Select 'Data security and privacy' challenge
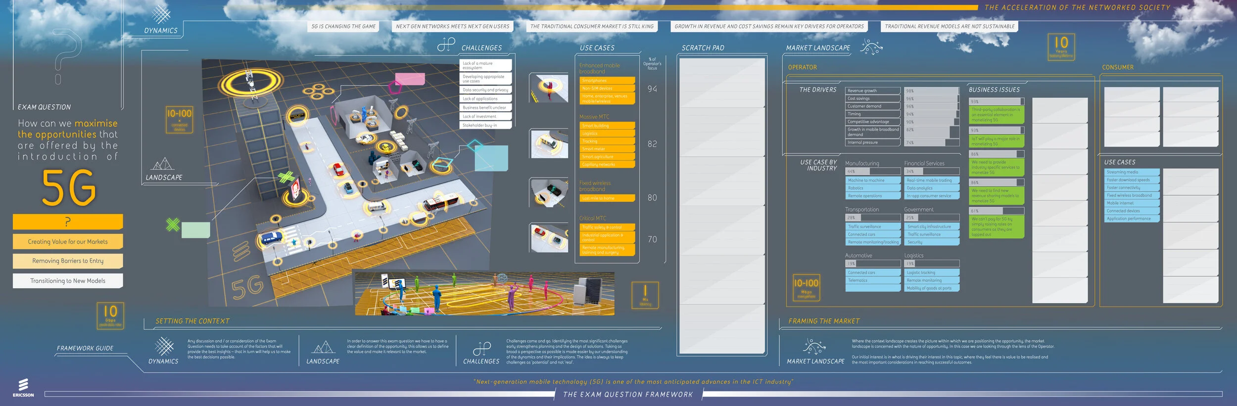Image resolution: width=1237 pixels, height=406 pixels. [485, 90]
